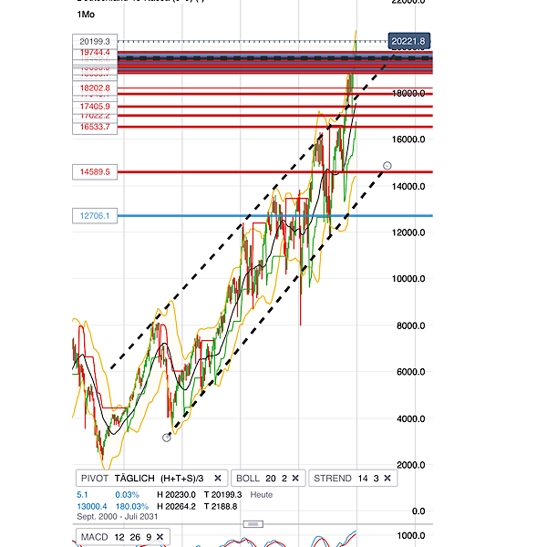Remove the PIVOT indicator with its X
This screenshot has height=547, width=547.
coord(217,478)
